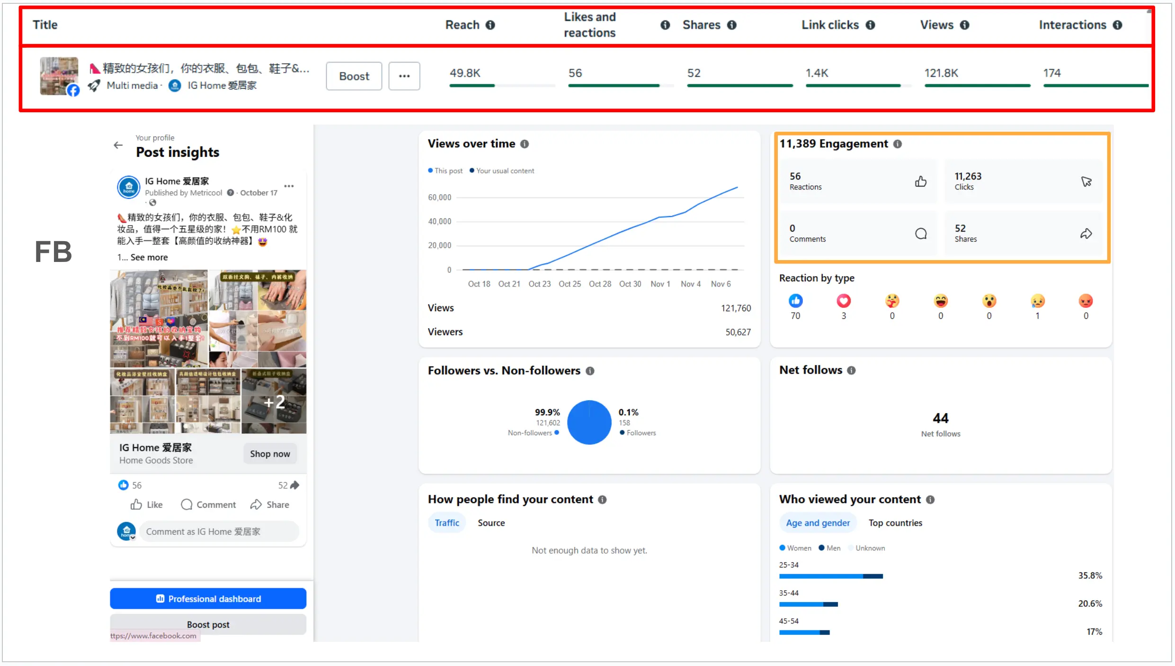Click the Love reaction emoji under Reaction by type
1175x666 pixels.
click(x=844, y=300)
